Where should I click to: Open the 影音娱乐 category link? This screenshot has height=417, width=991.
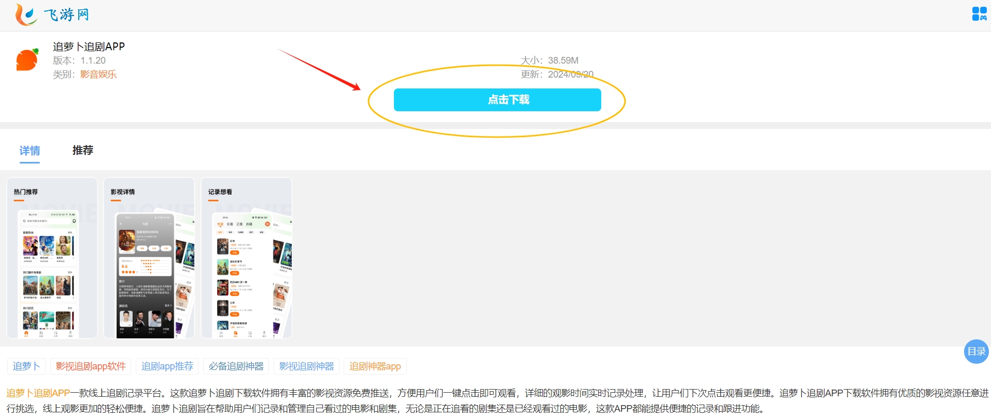98,75
